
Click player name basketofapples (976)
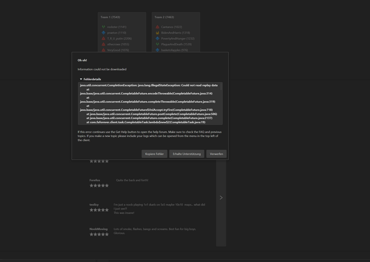[174, 50]
